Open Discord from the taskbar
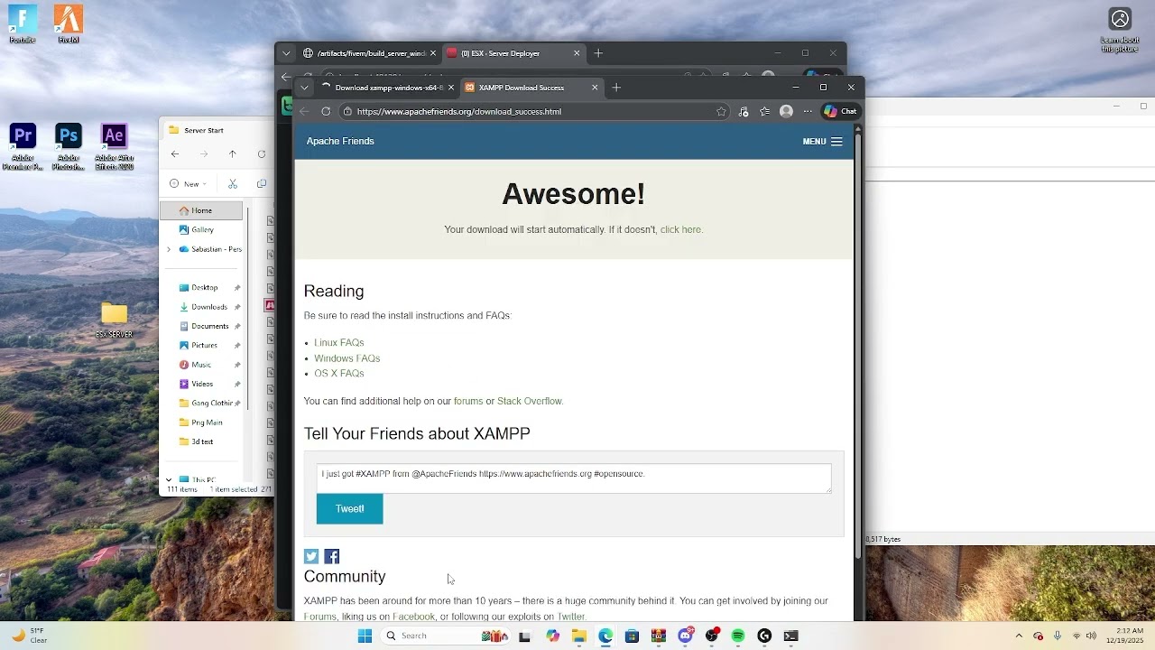The height and width of the screenshot is (650, 1155). click(x=685, y=636)
